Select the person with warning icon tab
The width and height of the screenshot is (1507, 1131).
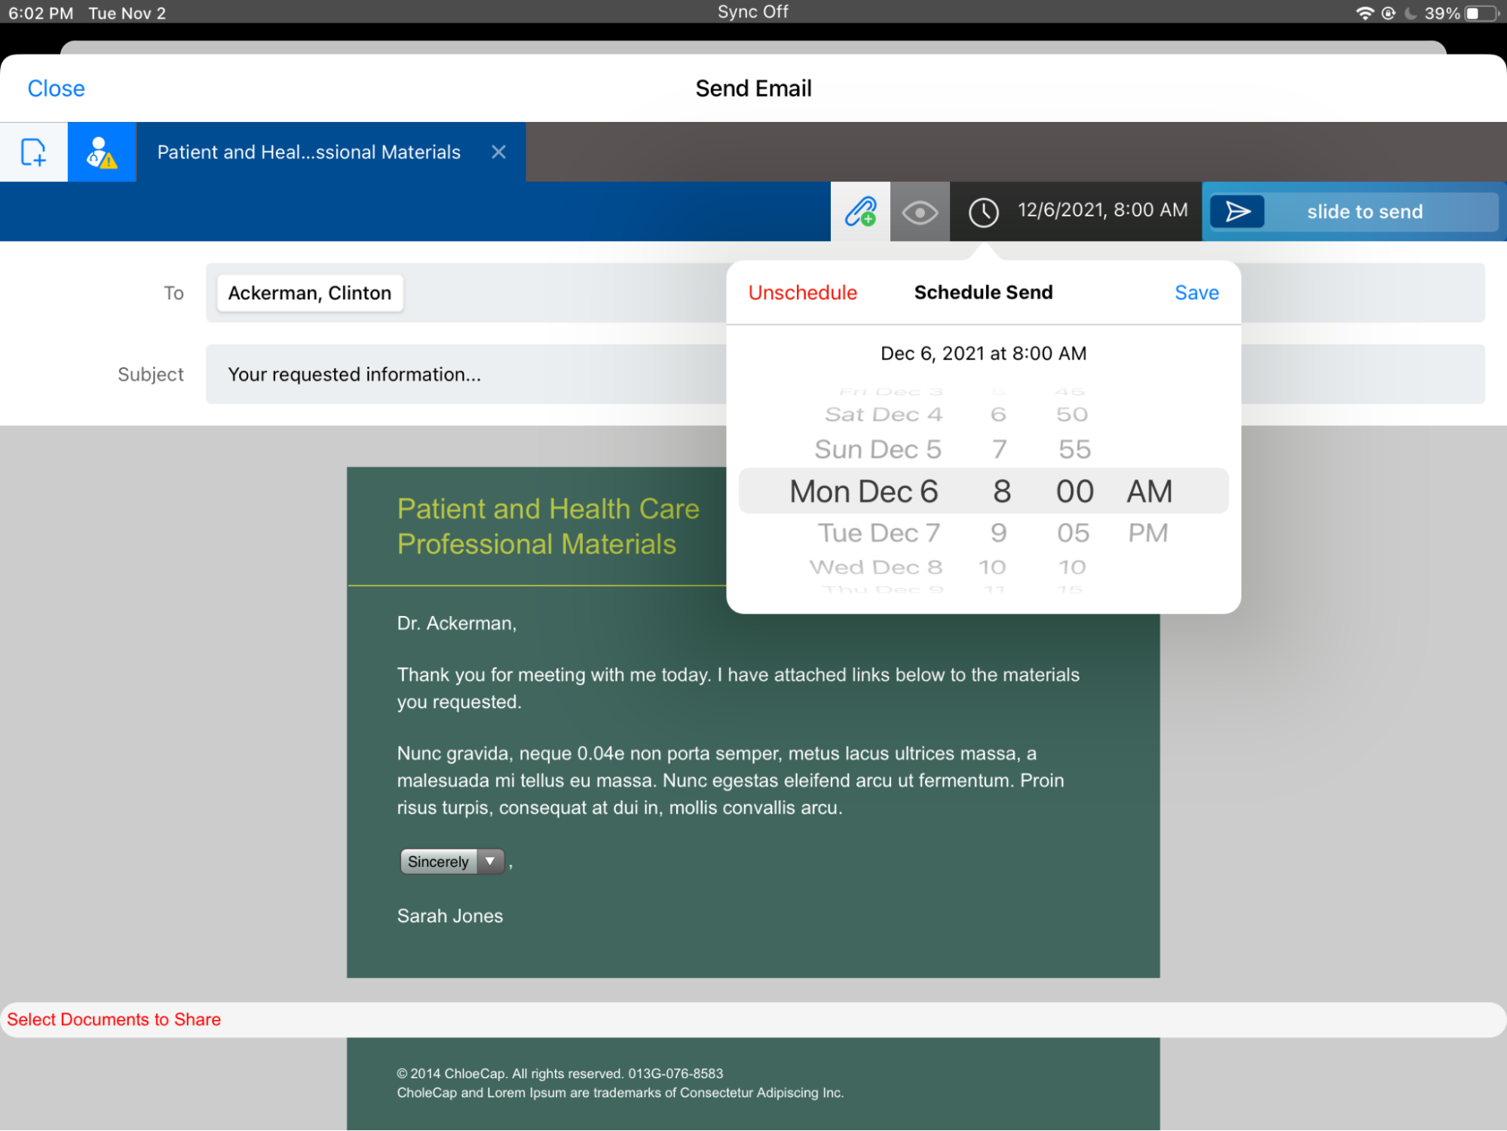coord(102,152)
